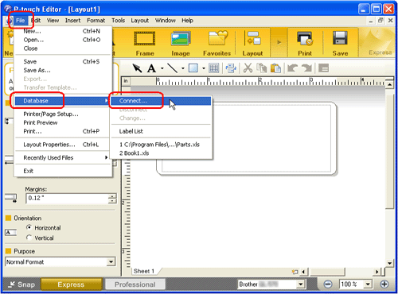Select Horizontal orientation radio button

[x=29, y=227]
